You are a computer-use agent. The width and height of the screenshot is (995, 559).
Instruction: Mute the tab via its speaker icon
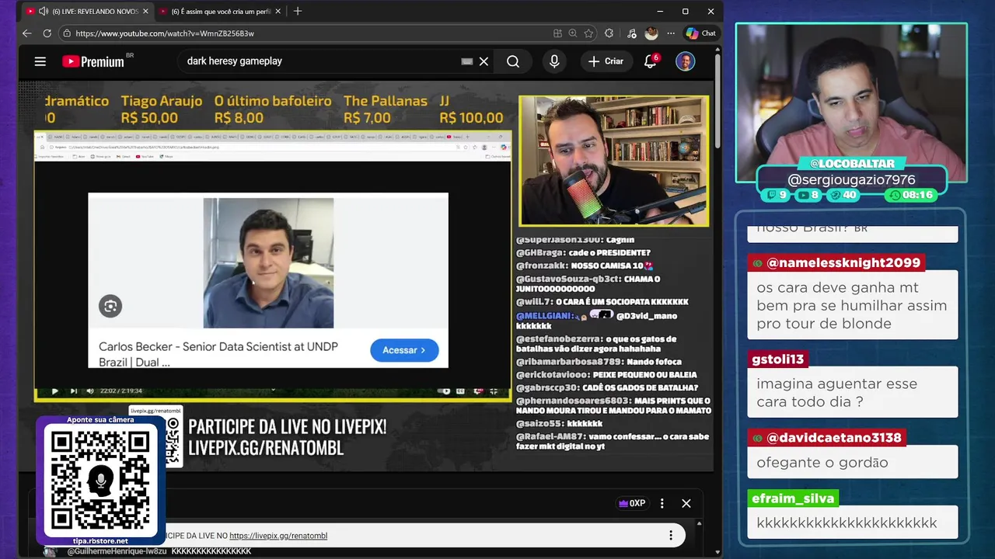coord(44,12)
